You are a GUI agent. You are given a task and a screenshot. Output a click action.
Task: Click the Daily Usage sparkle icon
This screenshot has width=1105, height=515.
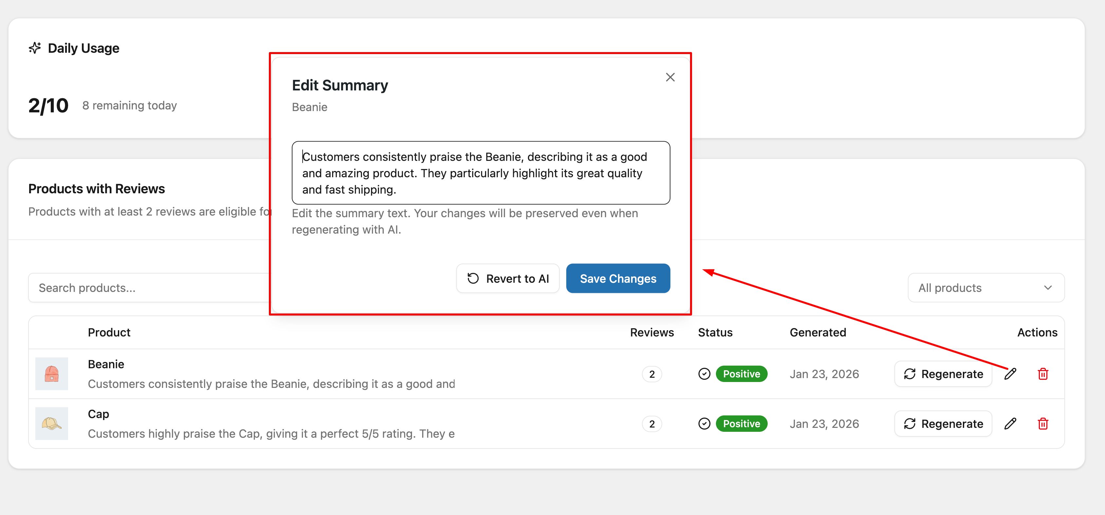point(35,48)
